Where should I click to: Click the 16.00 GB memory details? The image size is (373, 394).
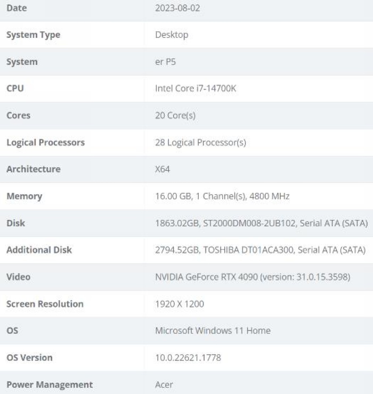pyautogui.click(x=222, y=196)
